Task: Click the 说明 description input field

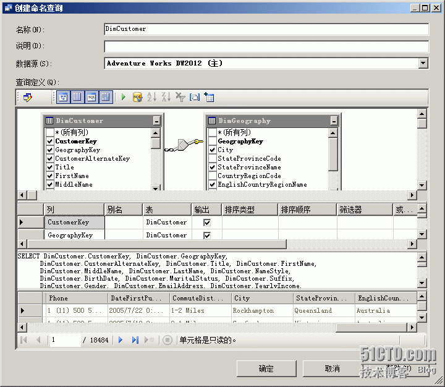Action: click(266, 46)
